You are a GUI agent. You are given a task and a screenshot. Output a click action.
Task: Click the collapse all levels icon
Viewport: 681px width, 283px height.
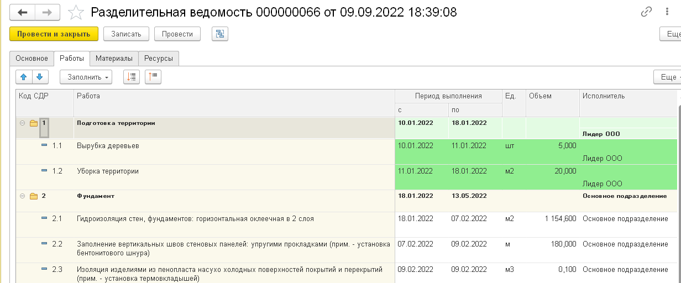153,77
